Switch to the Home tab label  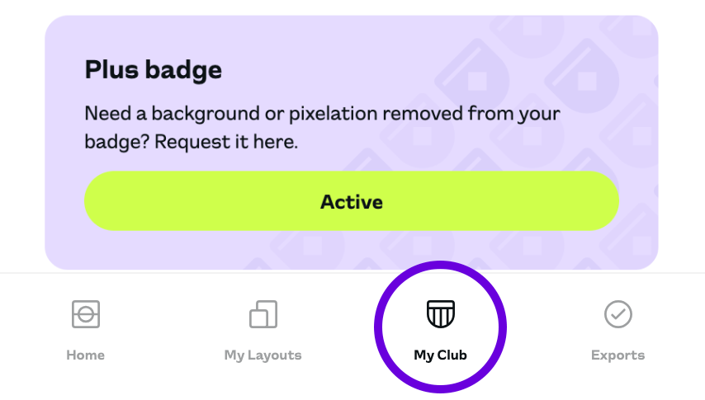click(85, 355)
